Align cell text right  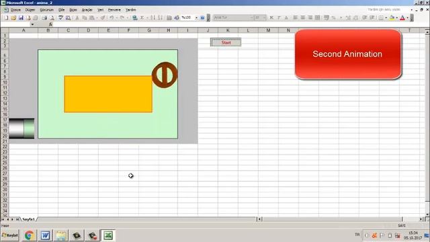310,18
